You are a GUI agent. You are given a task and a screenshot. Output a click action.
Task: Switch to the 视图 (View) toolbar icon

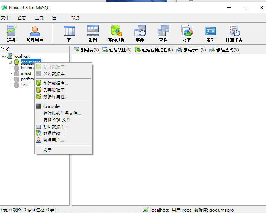pos(92,33)
